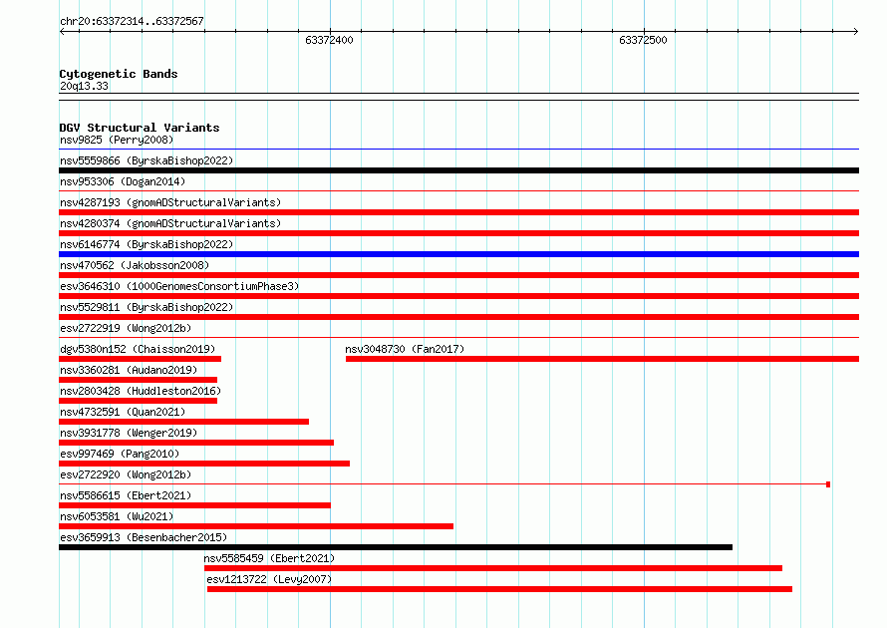Viewport: 887px width, 628px height.
Task: Click ruler position 63372500
Action: coord(643,40)
